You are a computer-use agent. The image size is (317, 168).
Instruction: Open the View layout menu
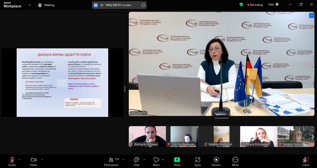(x=273, y=5)
